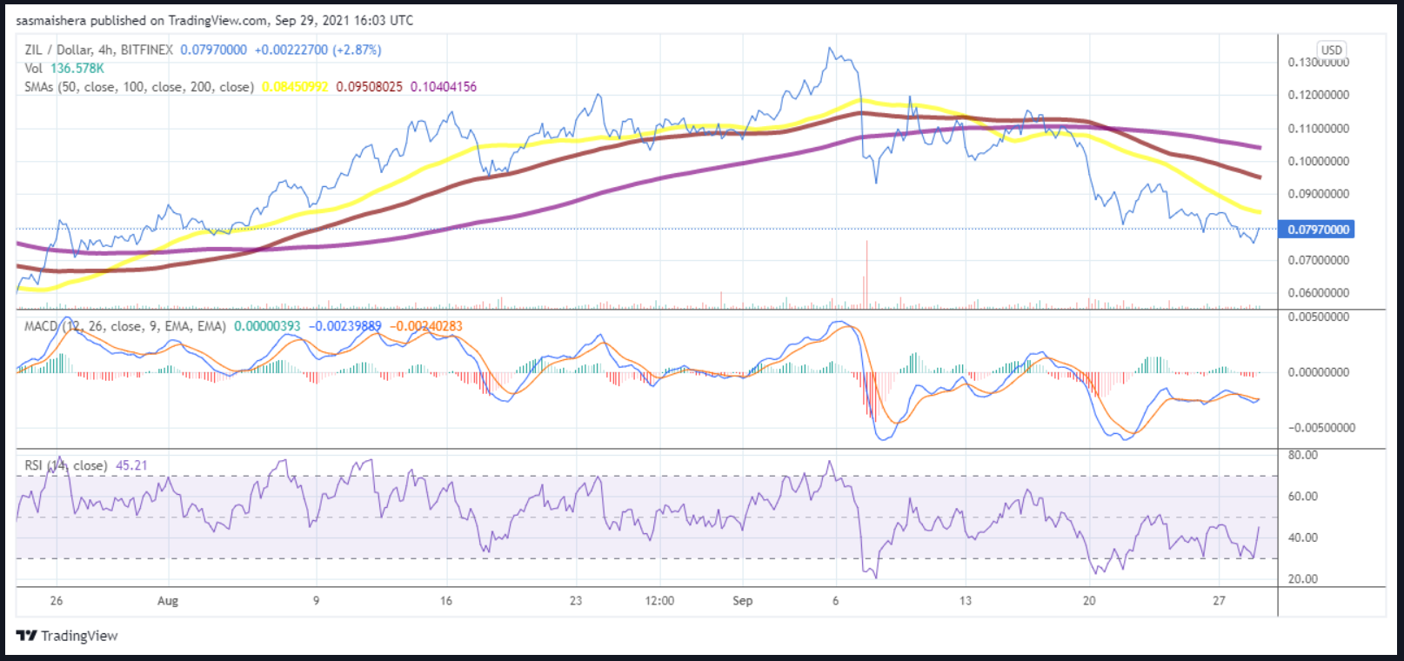Select the ZIL / Dollar, 4h, BITFINEX title
The height and width of the screenshot is (661, 1404).
pyautogui.click(x=98, y=50)
